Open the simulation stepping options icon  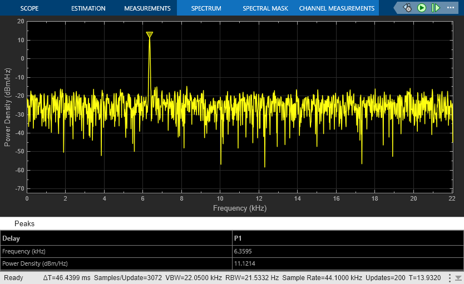(408, 8)
